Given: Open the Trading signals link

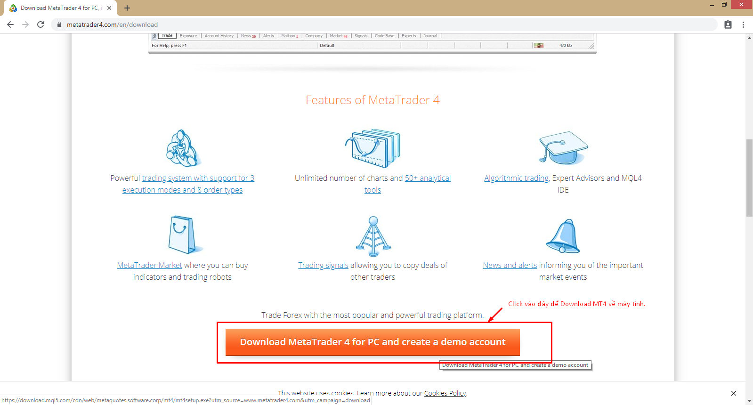Looking at the screenshot, I should [x=323, y=266].
